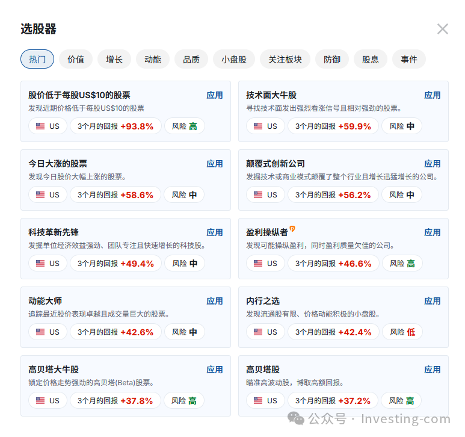This screenshot has width=465, height=437.
Task: Click the 风险 高 chip in 盈利操纵者 card
Action: click(x=402, y=263)
